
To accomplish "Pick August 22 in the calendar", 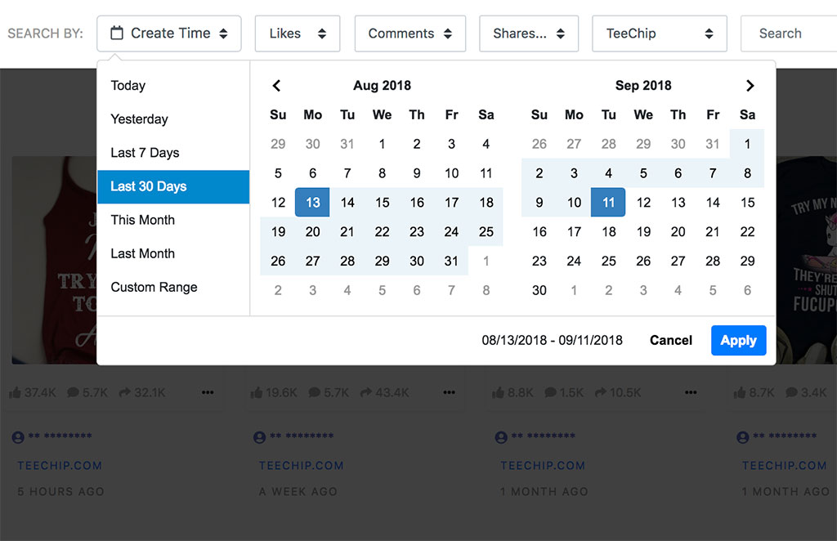I will click(383, 231).
